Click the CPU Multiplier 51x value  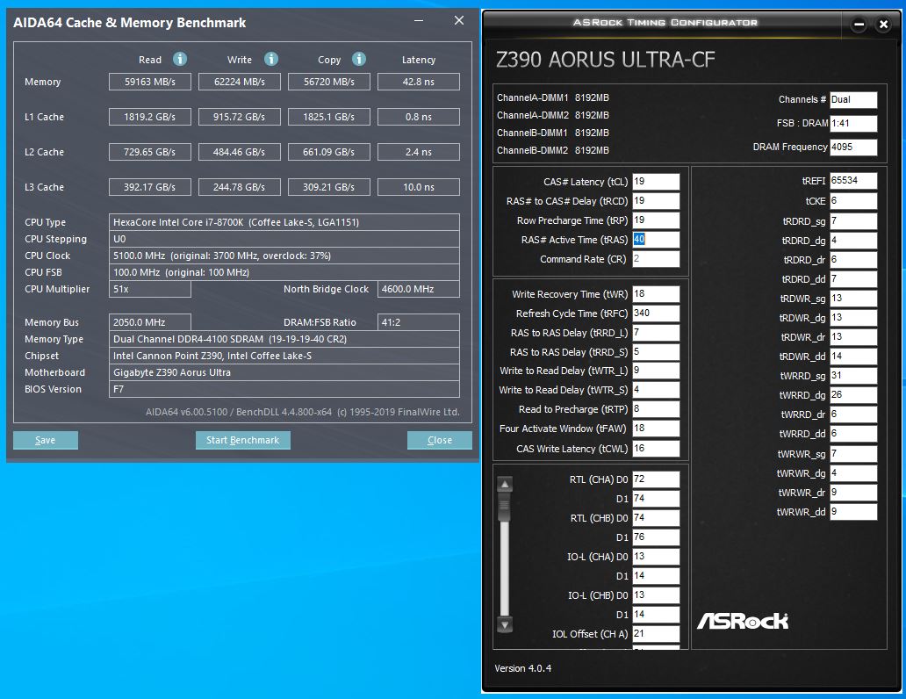click(149, 289)
